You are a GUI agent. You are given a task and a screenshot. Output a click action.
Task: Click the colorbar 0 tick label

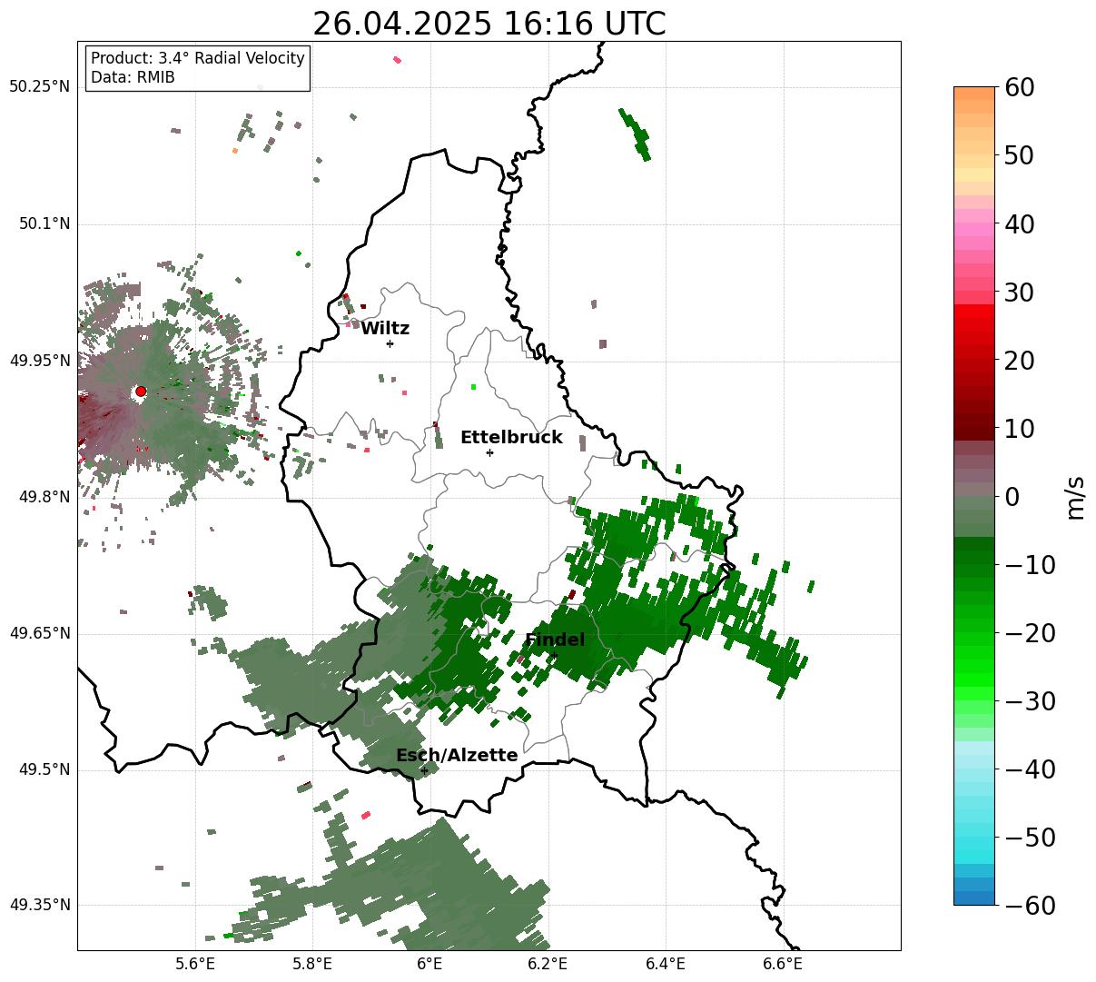1012,497
